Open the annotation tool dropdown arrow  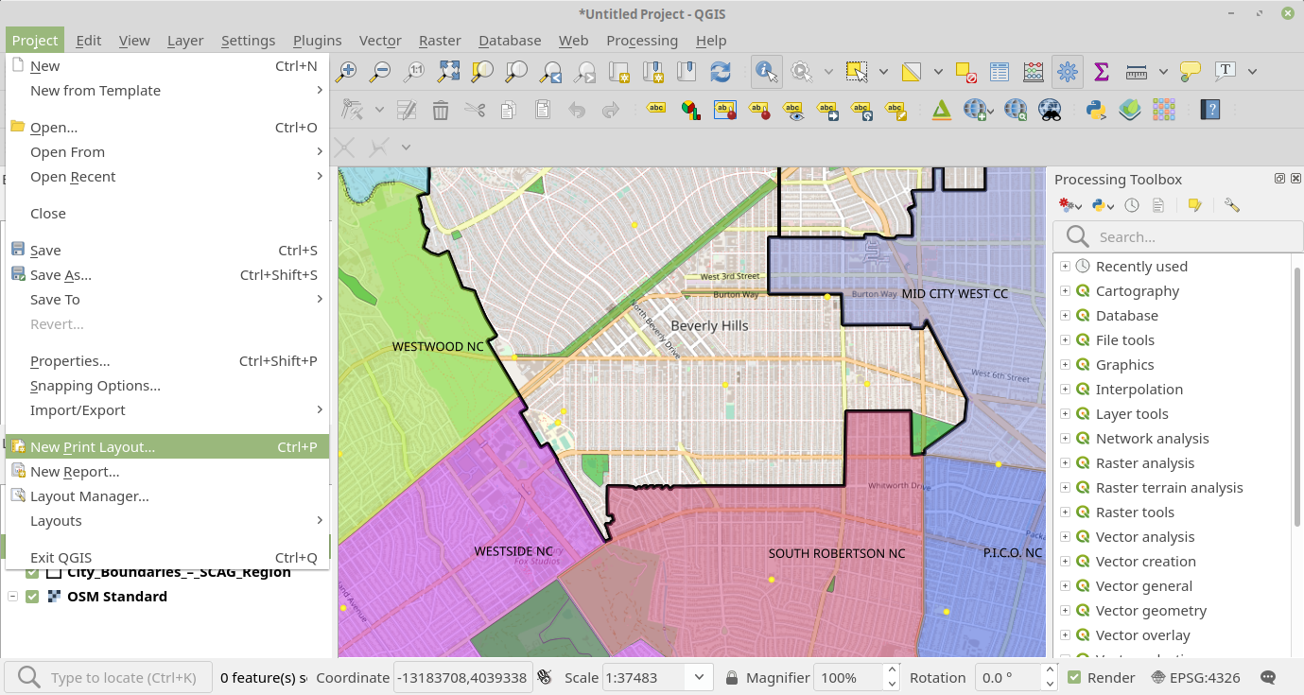[1252, 71]
